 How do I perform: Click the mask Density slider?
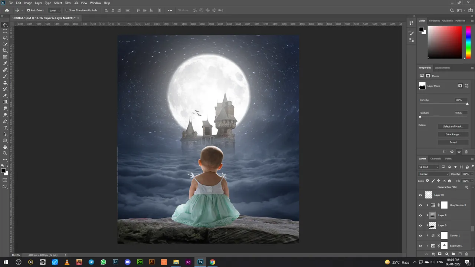point(443,104)
